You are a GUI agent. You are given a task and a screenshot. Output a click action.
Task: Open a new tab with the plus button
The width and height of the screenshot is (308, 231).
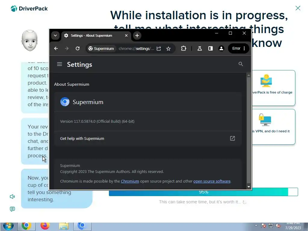pos(137,35)
